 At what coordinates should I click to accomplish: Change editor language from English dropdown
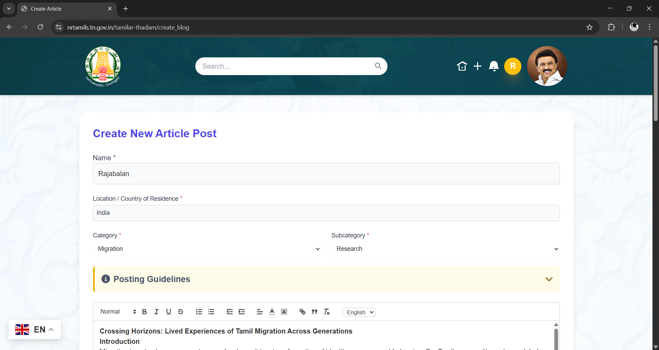[359, 312]
